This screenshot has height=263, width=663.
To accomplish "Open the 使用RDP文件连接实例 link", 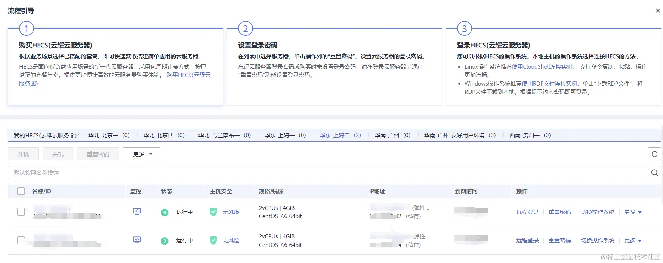I will pyautogui.click(x=549, y=84).
